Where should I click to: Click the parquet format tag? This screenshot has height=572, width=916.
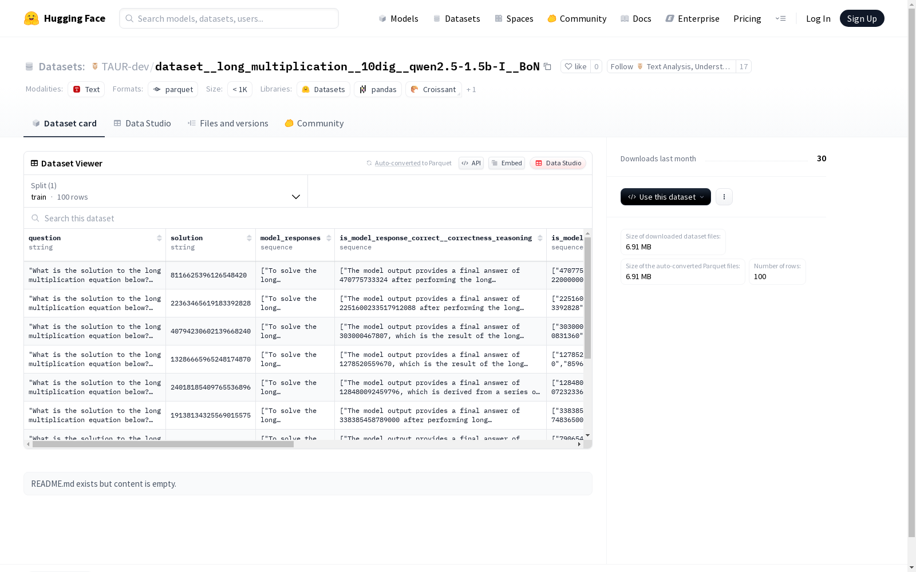pos(173,89)
